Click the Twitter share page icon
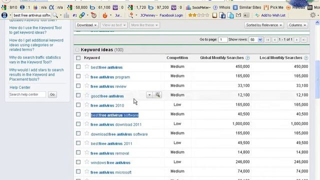The image size is (320, 180). point(230,15)
